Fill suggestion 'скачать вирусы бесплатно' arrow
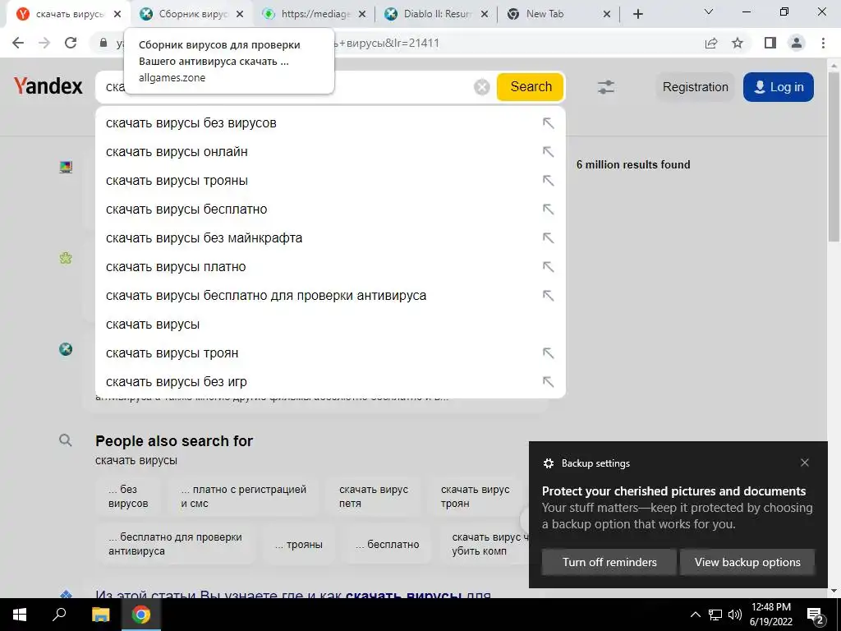This screenshot has width=841, height=631. (548, 210)
